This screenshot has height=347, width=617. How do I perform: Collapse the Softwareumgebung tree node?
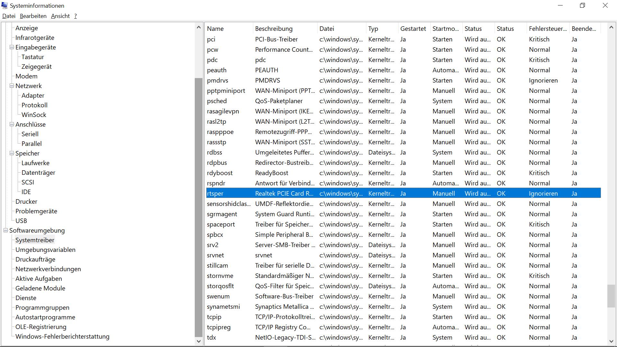(x=5, y=230)
